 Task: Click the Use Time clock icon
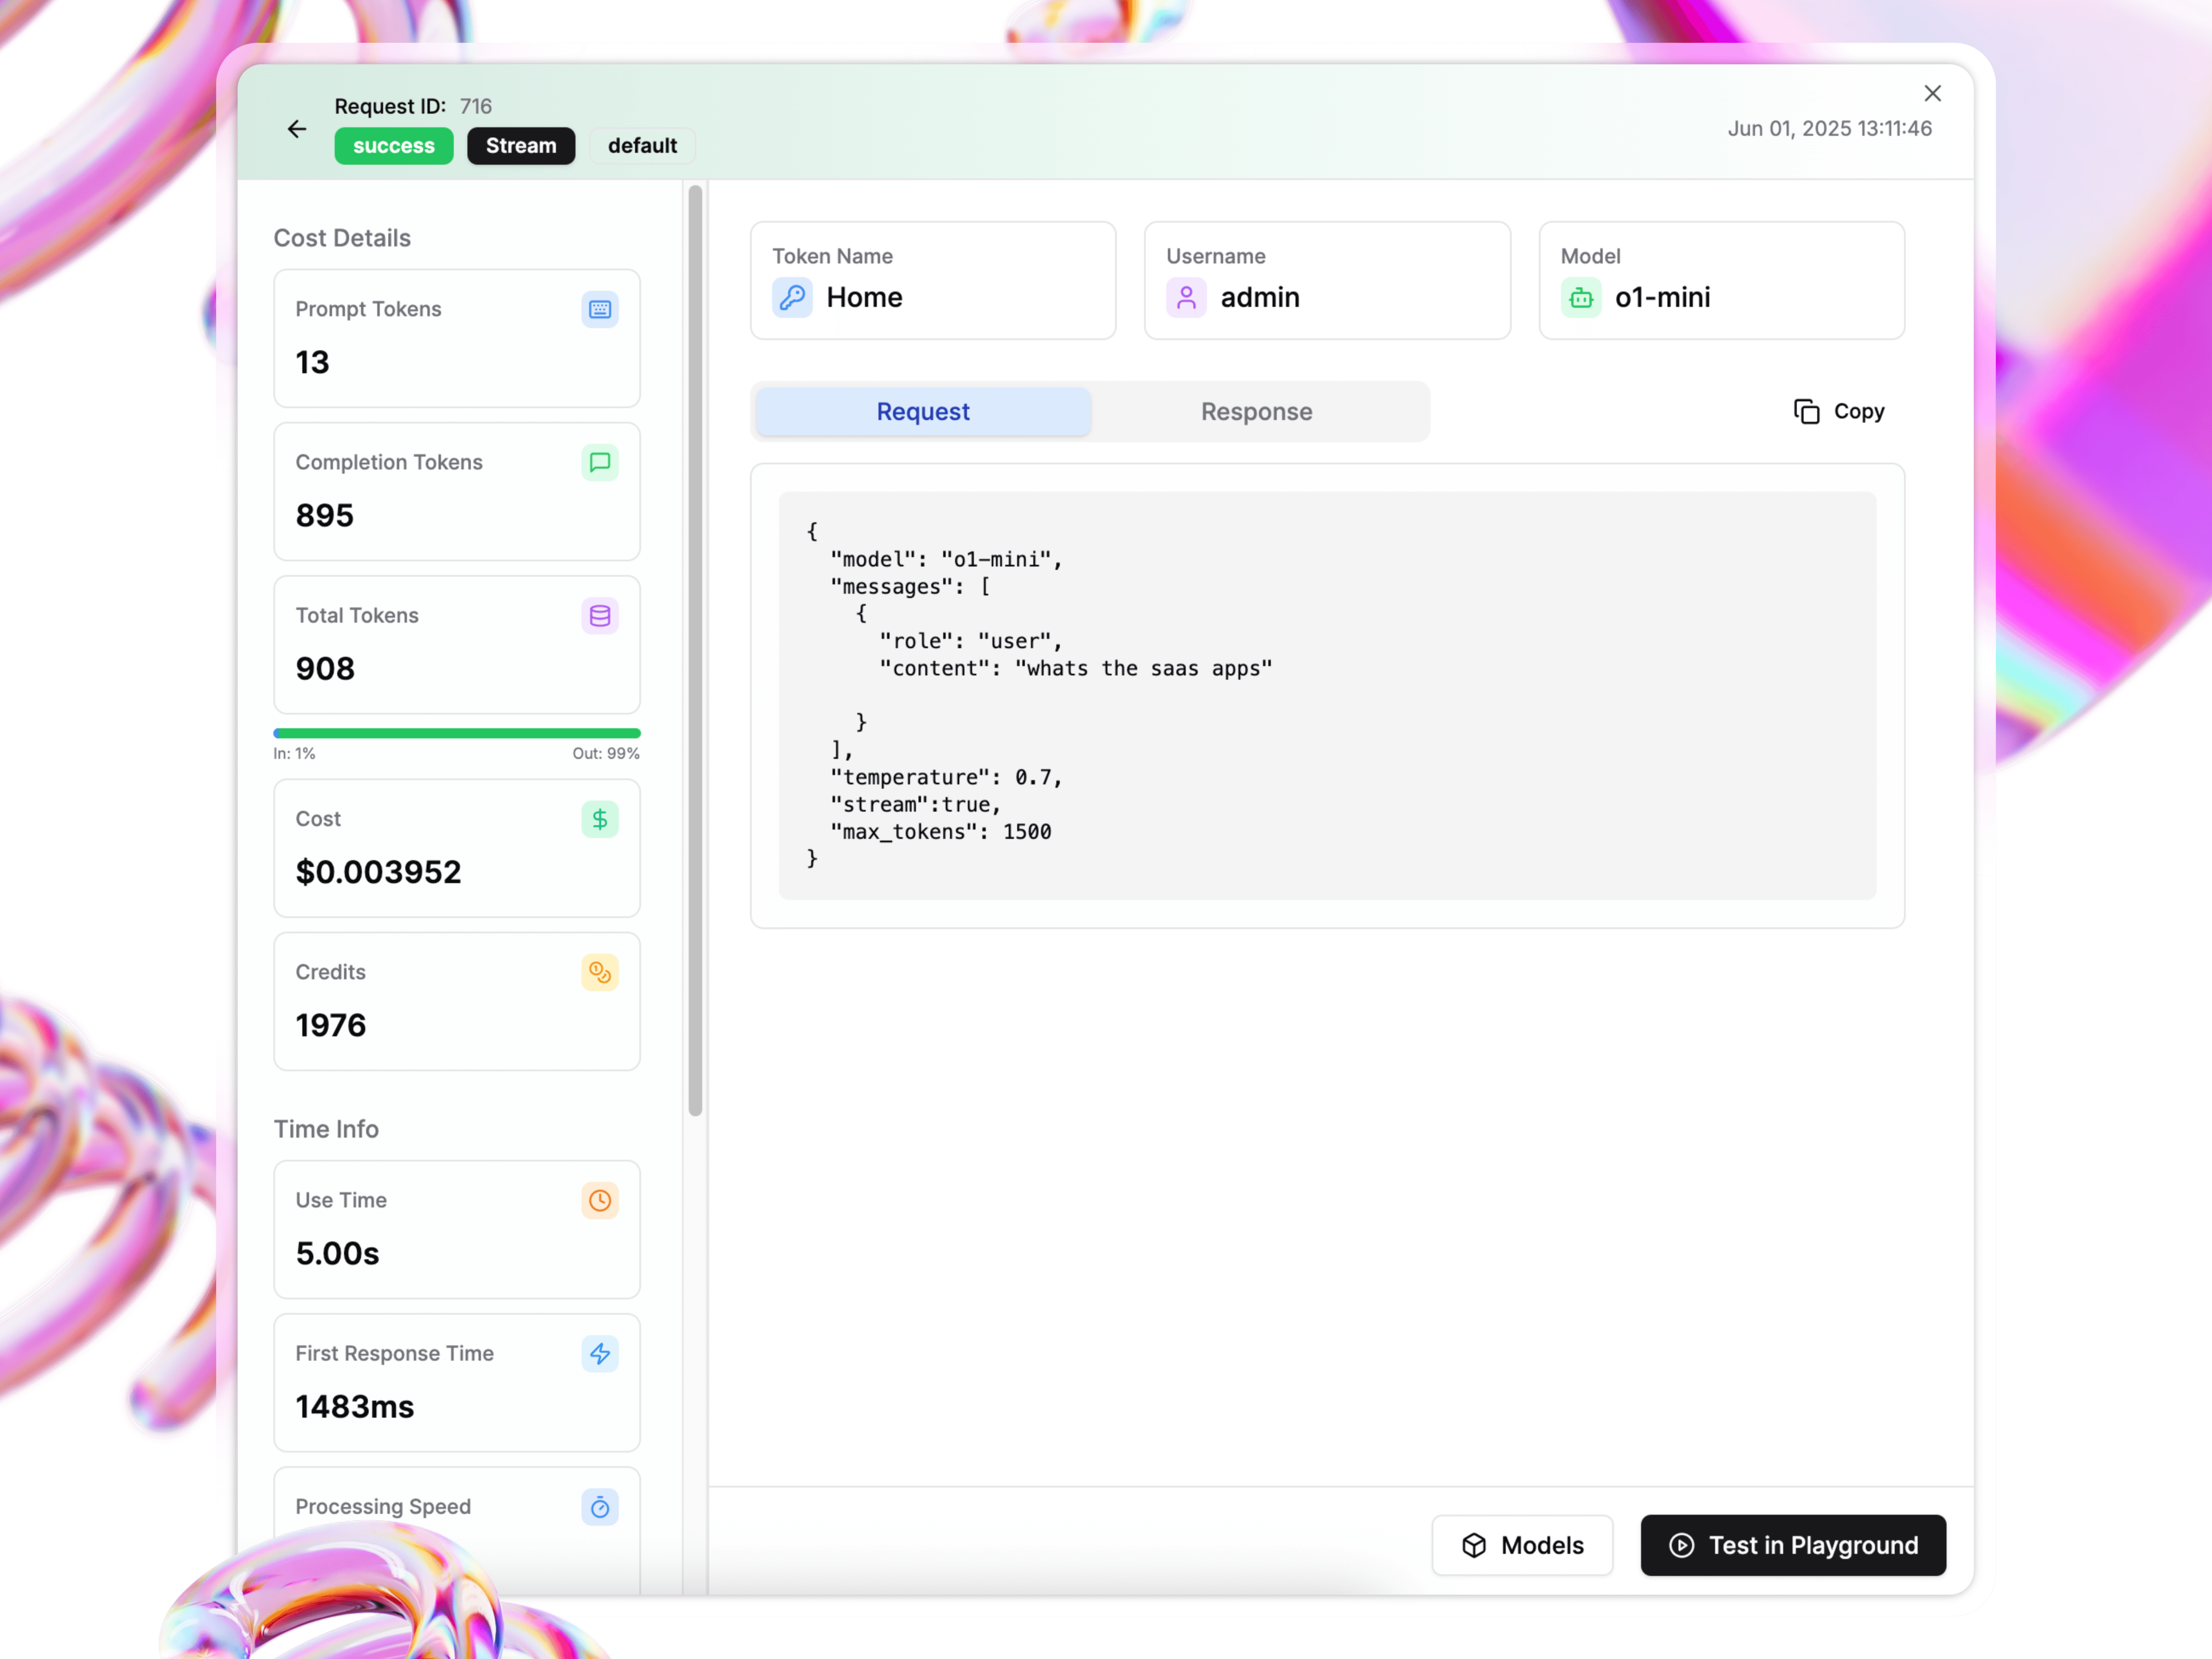(600, 1200)
